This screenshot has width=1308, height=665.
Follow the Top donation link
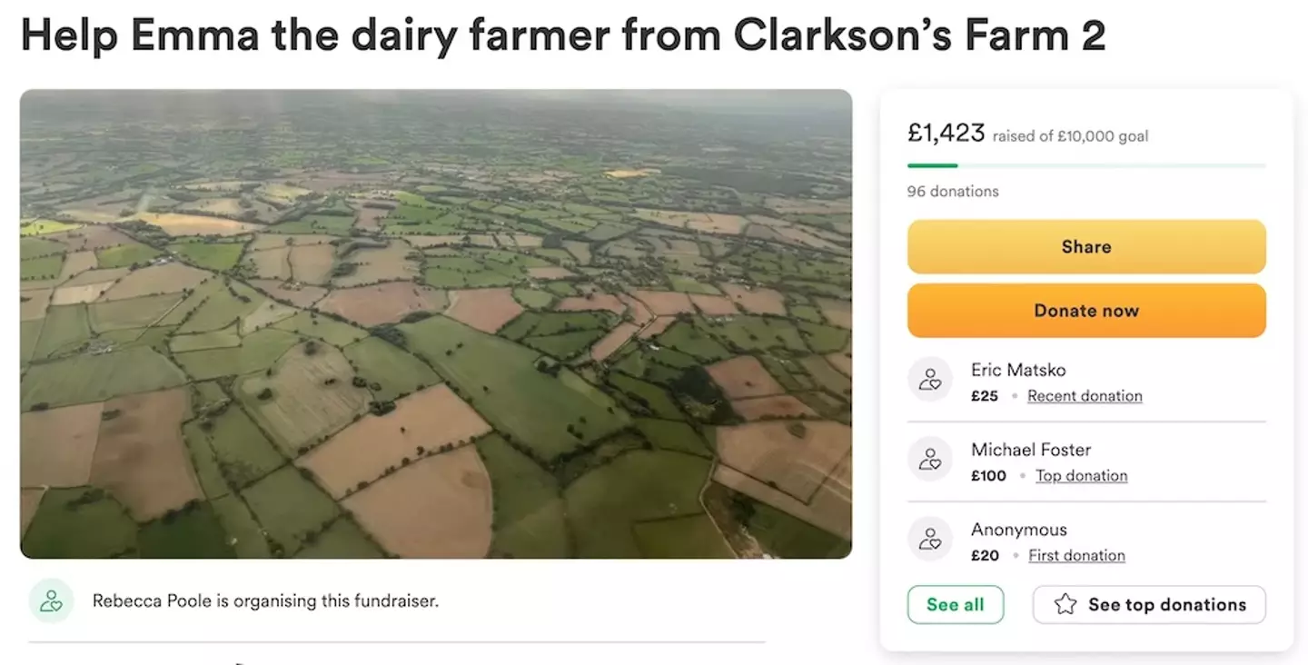pos(1081,476)
